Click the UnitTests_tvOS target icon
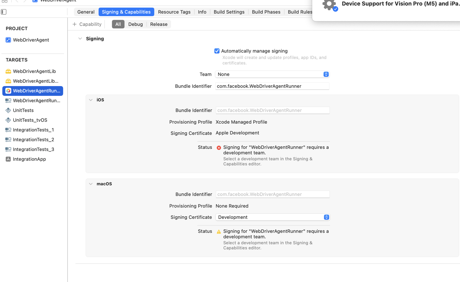Screen dimensions: 460x282 pos(8,120)
